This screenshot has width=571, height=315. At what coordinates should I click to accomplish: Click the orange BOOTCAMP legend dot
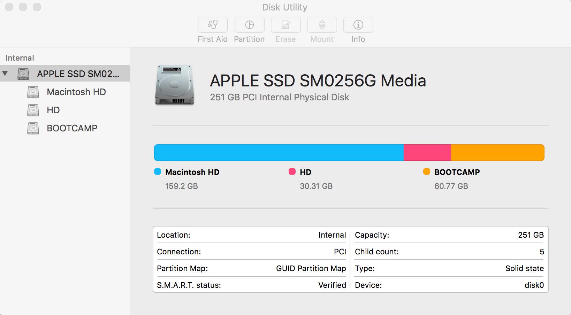tap(427, 171)
